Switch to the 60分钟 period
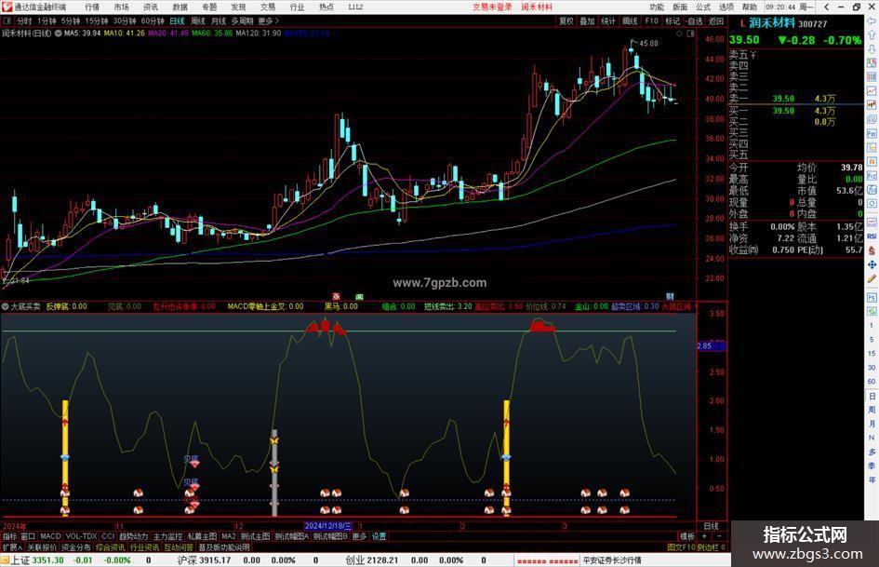Screen dimensions: 879x567 153,21
